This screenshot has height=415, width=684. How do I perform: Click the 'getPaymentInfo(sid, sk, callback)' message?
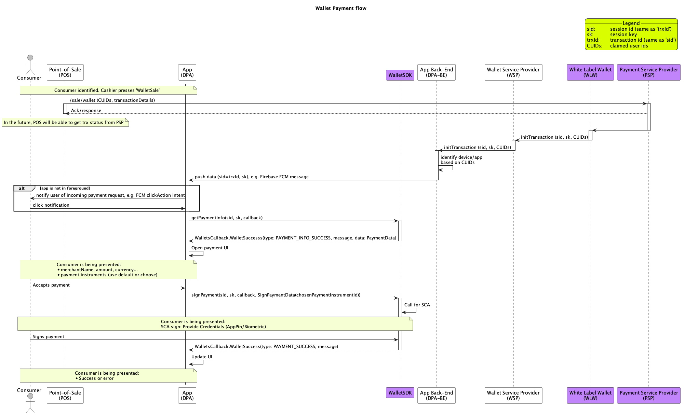(227, 218)
